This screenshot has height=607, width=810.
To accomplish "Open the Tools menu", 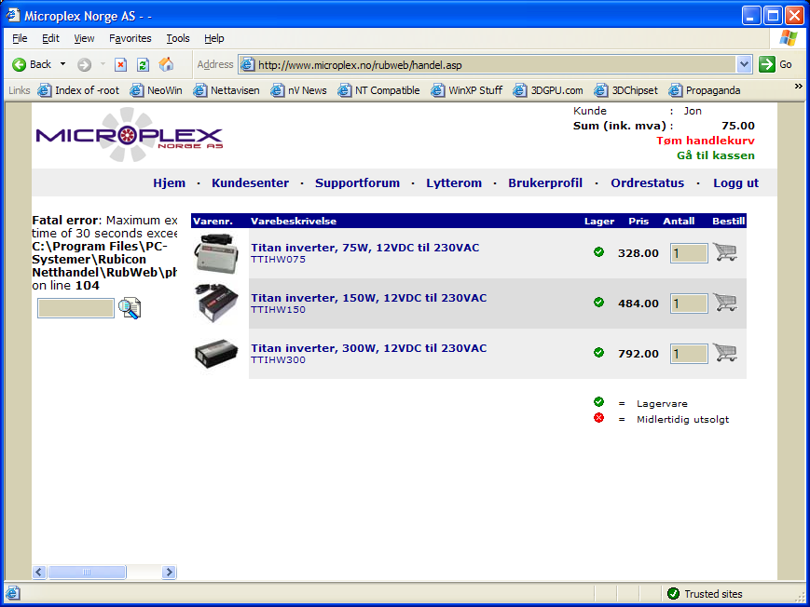I will point(178,38).
